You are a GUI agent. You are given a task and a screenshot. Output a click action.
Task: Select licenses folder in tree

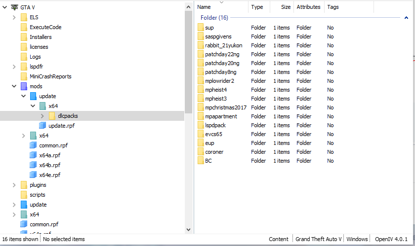point(39,47)
